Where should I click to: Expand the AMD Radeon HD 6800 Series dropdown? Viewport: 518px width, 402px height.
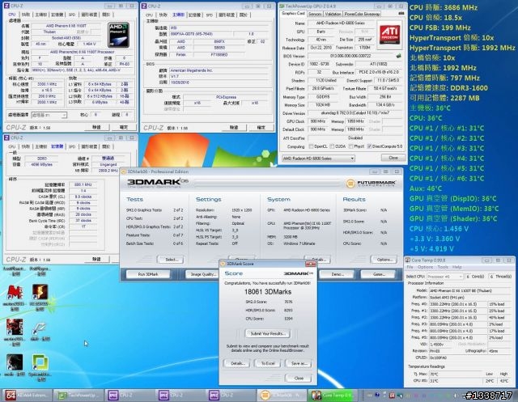click(x=318, y=159)
